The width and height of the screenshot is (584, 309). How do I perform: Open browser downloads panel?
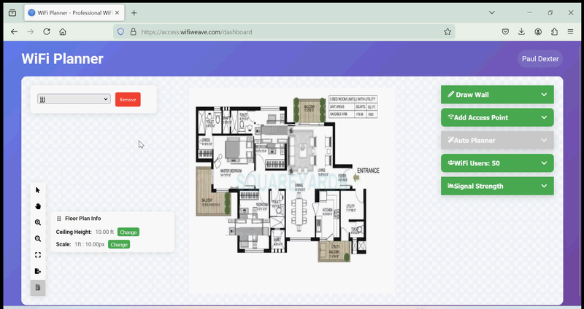point(521,32)
